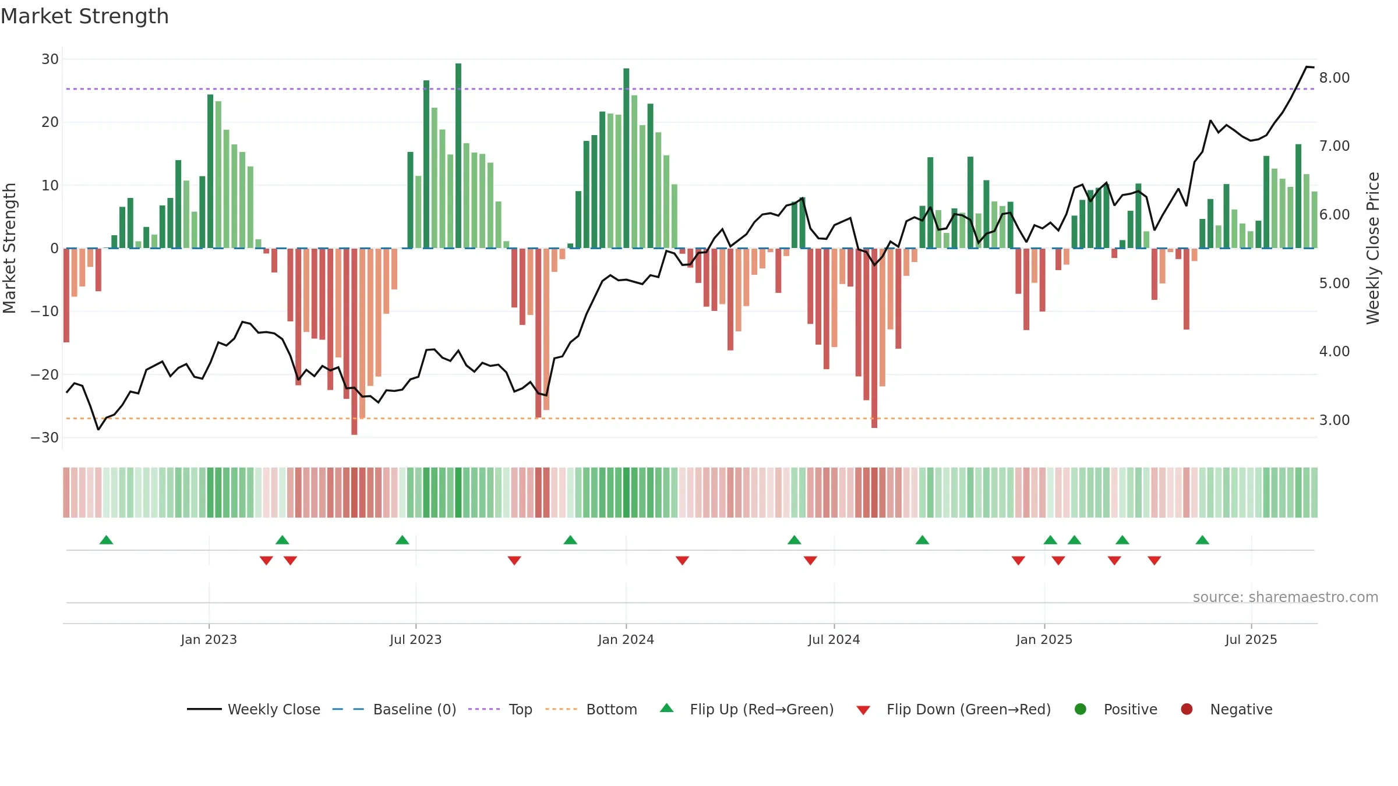Click the black Weekly Close line sample in legend

point(204,709)
